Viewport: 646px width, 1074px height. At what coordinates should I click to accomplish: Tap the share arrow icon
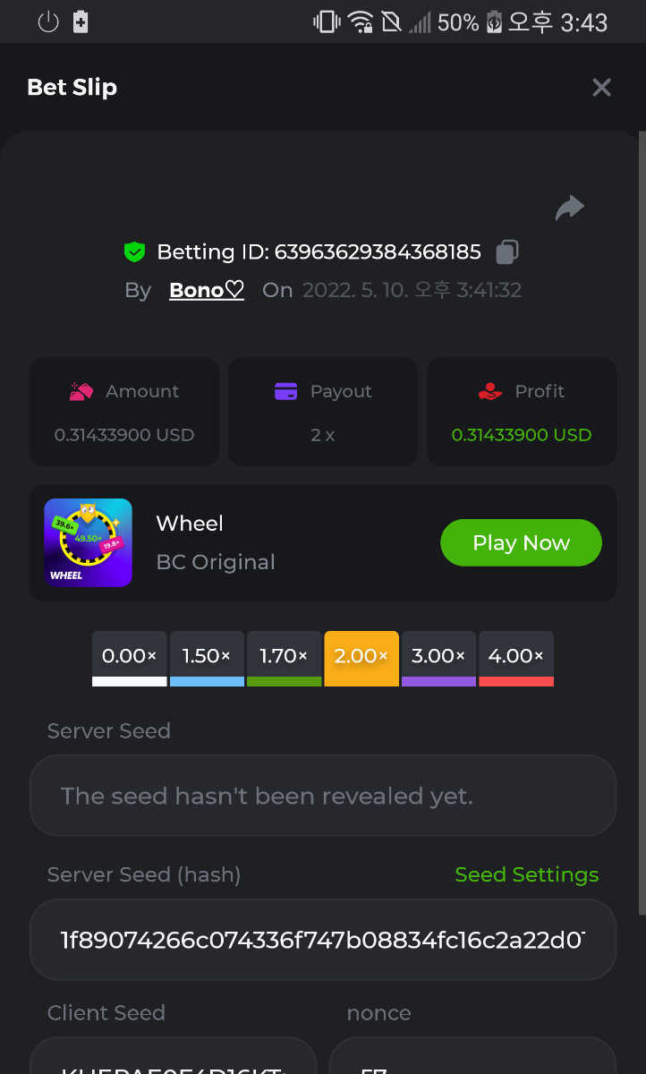click(x=569, y=209)
